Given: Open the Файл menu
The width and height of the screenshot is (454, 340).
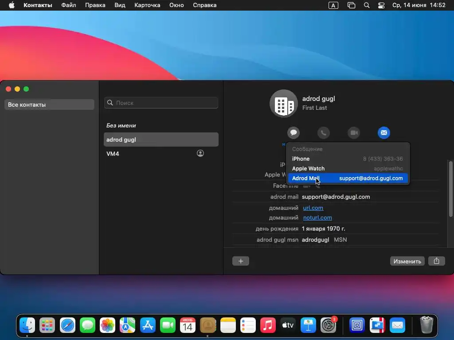Looking at the screenshot, I should coord(69,5).
